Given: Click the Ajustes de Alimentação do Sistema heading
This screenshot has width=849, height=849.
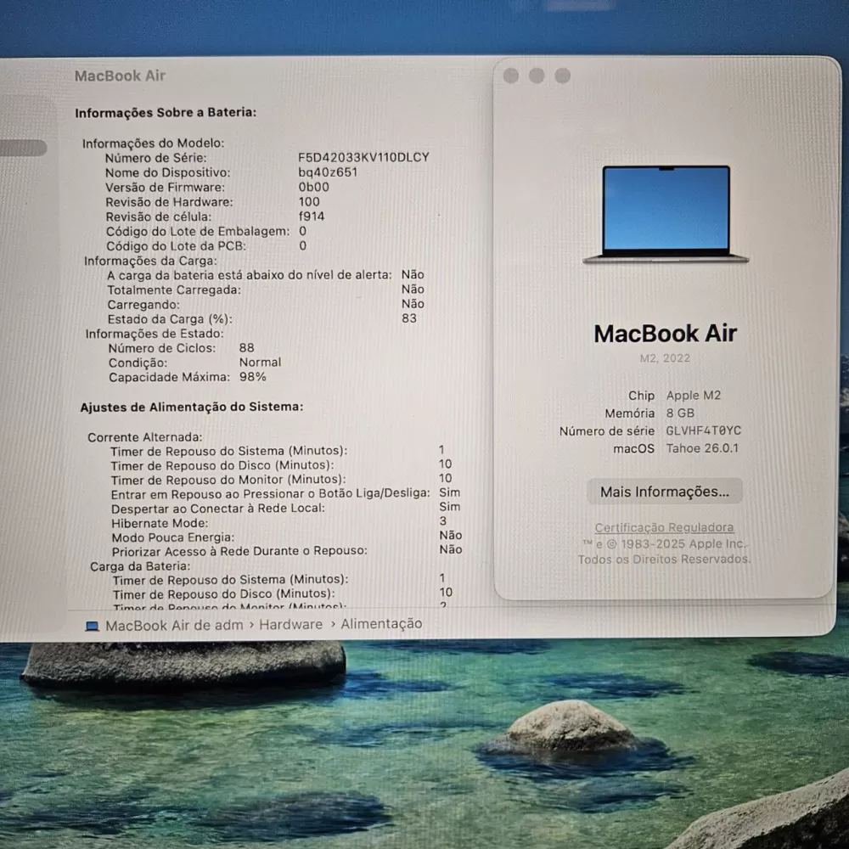Looking at the screenshot, I should [x=191, y=408].
